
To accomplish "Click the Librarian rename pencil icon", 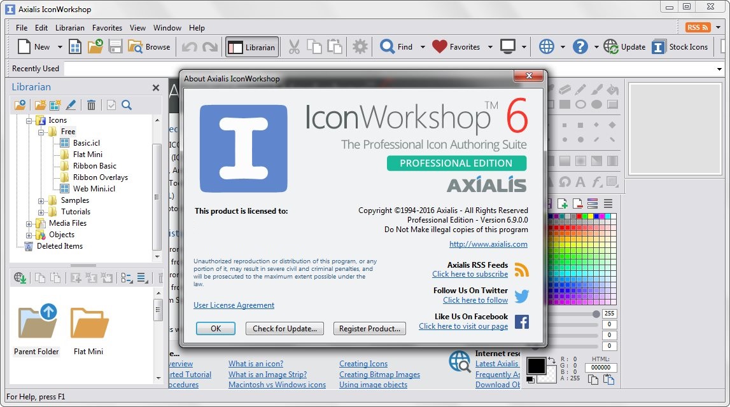I will click(71, 105).
